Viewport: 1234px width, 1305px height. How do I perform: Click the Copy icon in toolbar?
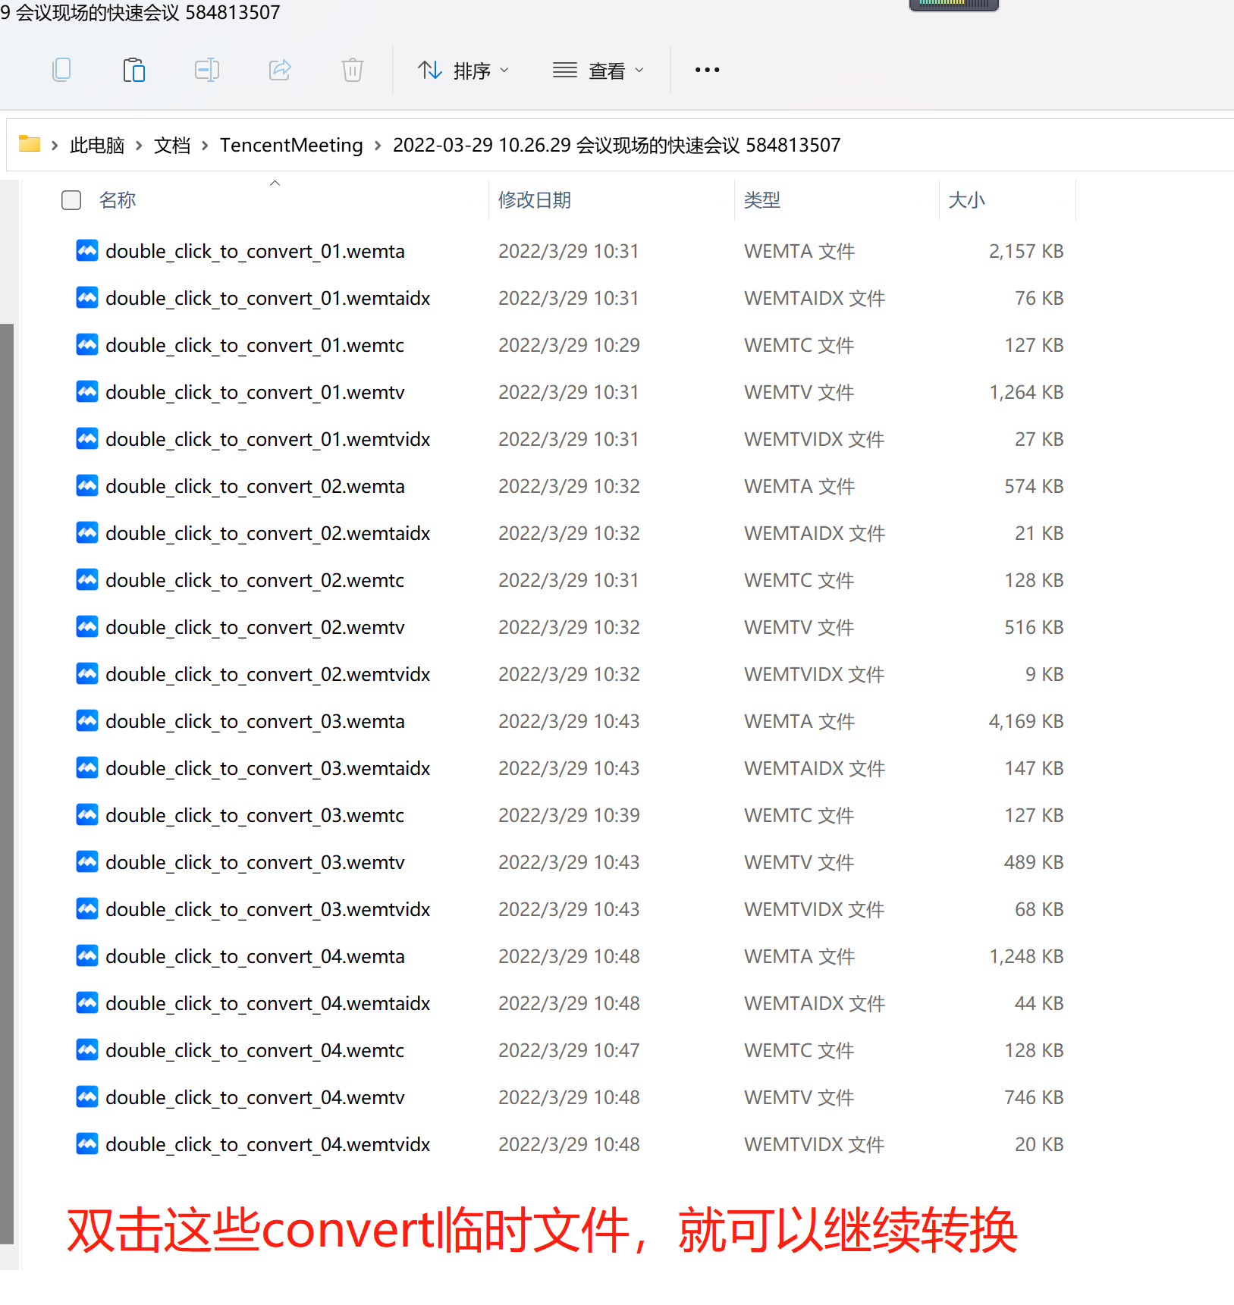click(x=61, y=70)
